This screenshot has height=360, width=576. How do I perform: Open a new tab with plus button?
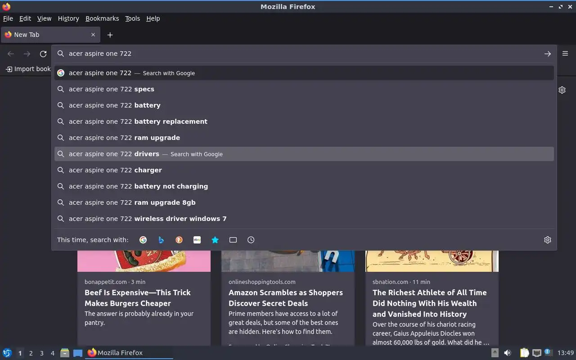click(x=110, y=35)
